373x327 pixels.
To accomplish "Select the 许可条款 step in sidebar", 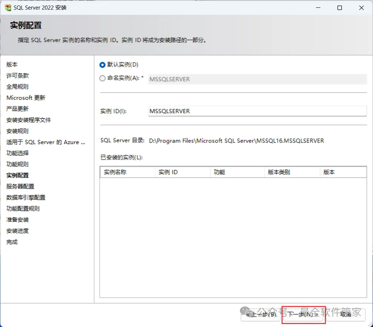I will [x=17, y=76].
